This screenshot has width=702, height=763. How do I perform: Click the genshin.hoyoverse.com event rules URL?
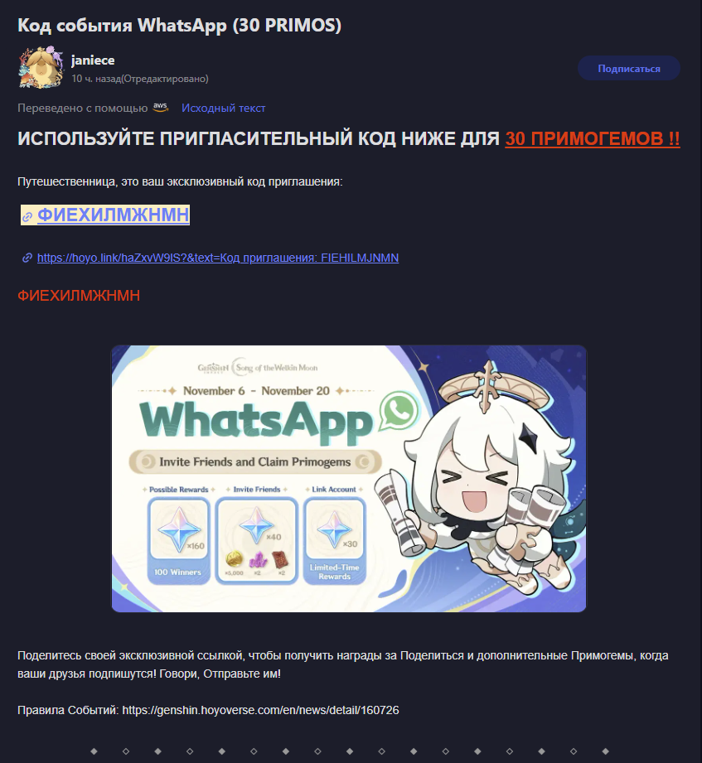tap(260, 710)
